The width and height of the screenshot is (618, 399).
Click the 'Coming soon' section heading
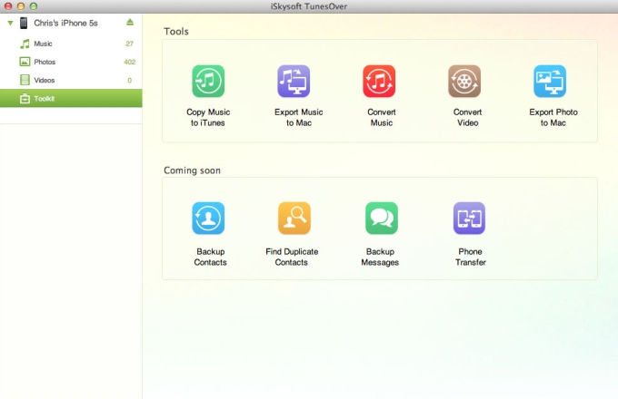point(192,170)
